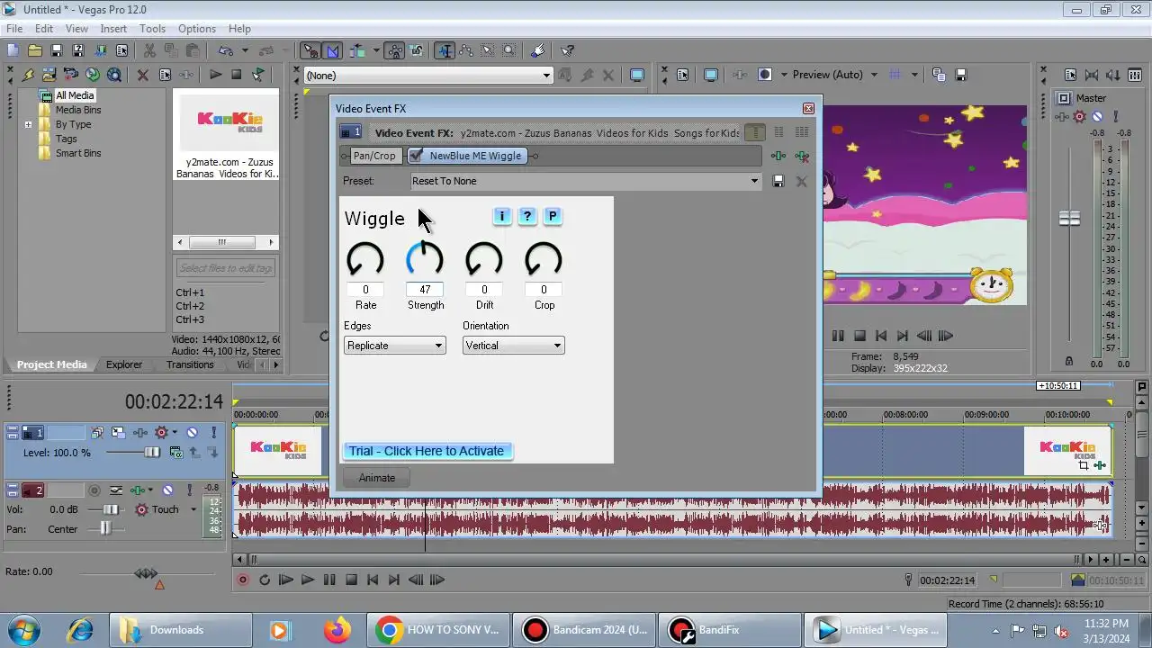Click the What's This help icon
Viewport: 1152px width, 648px height.
click(x=567, y=50)
